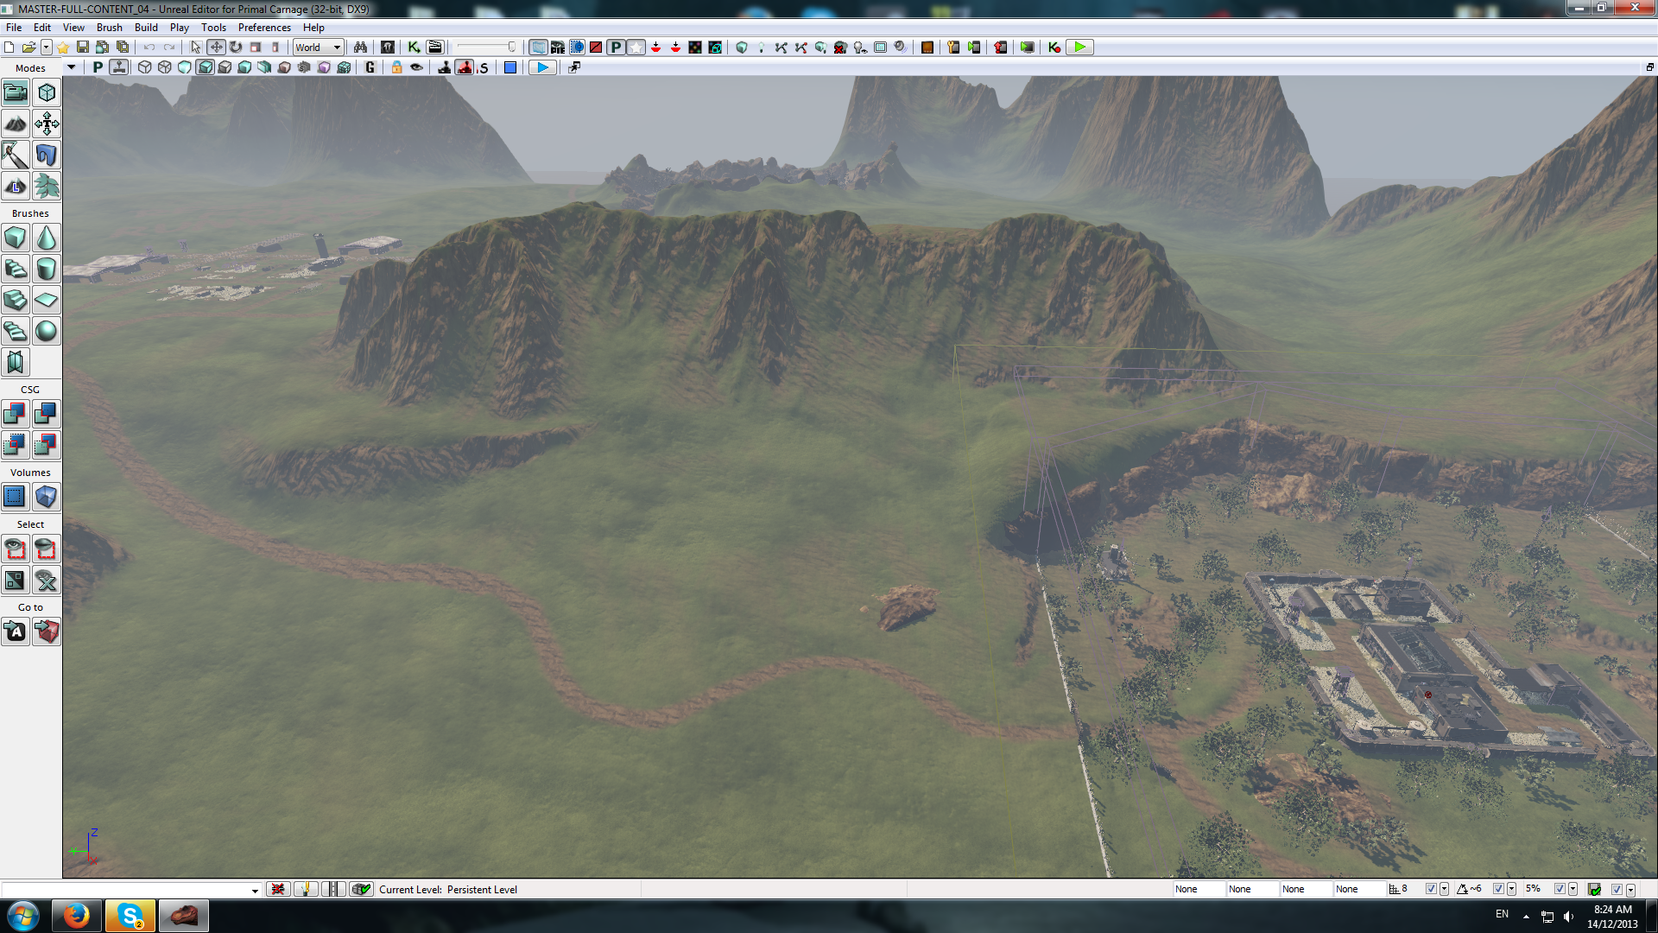Click the Open Level folder icon
The width and height of the screenshot is (1658, 933).
click(28, 48)
